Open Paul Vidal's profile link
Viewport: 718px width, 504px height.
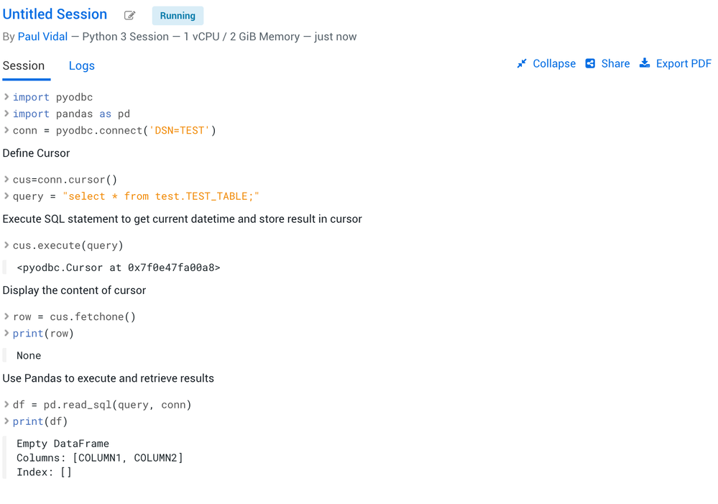[42, 37]
